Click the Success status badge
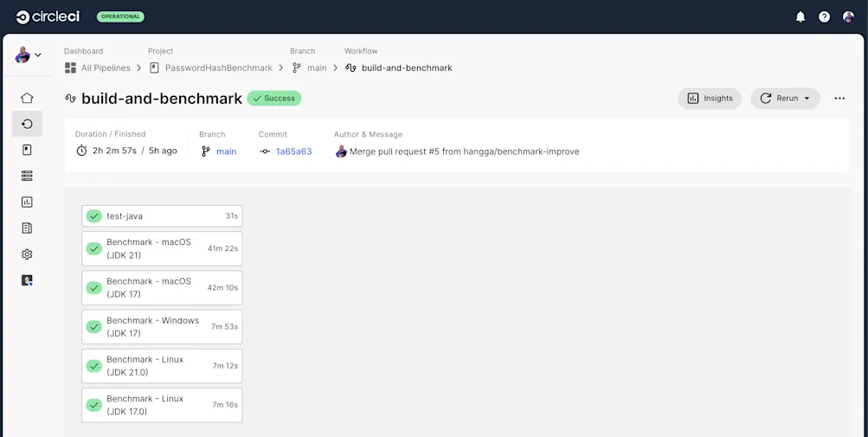The image size is (868, 437). [x=274, y=98]
